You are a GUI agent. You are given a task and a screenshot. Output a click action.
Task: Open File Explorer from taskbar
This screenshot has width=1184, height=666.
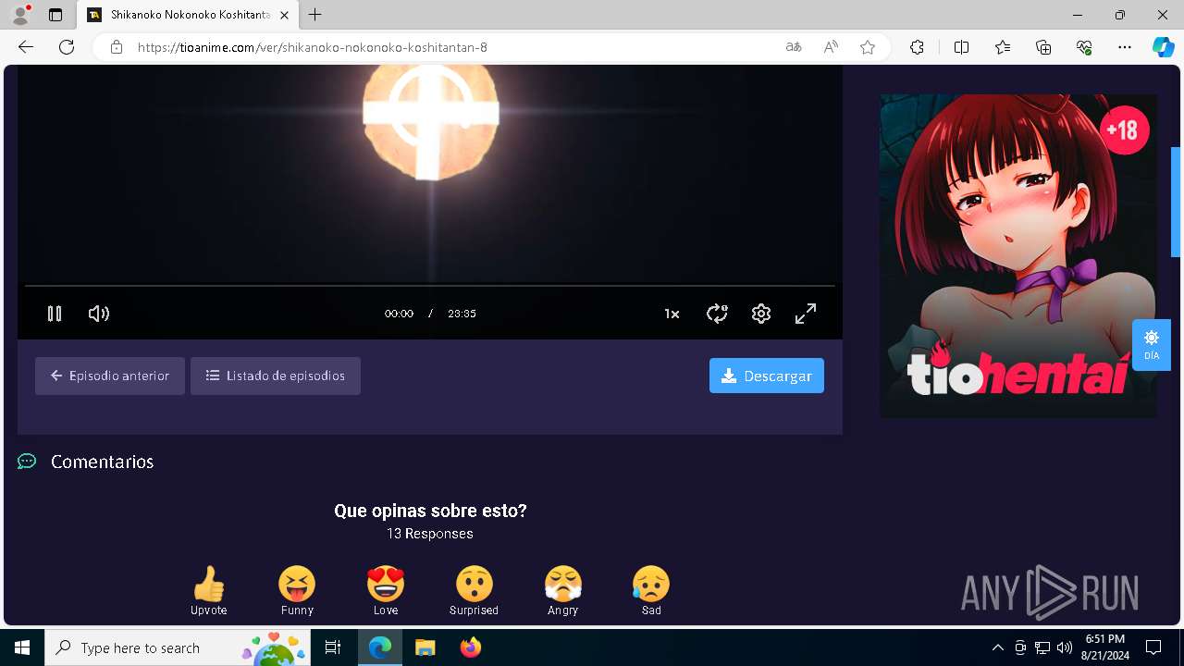425,647
